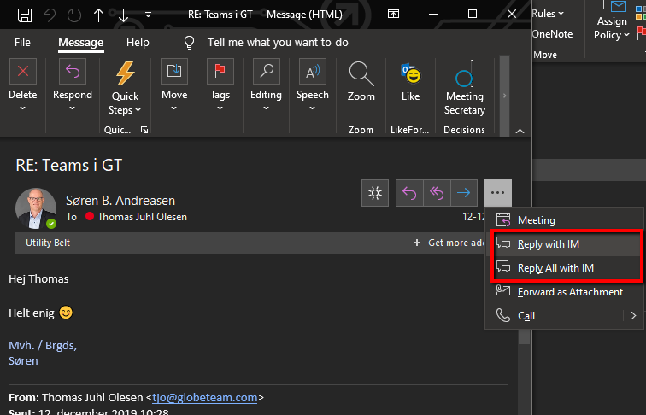Choose Reply with IM menu entry
Screen dimensions: 646x415
(567, 244)
